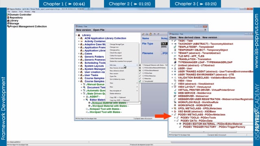Expand the XPDL METACLASS node
The height and width of the screenshot is (146, 260).
pos(172,108)
